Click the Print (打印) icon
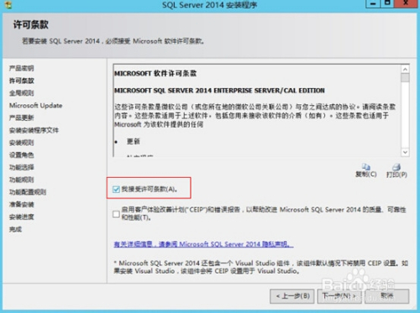This screenshot has height=313, width=420. click(x=396, y=167)
